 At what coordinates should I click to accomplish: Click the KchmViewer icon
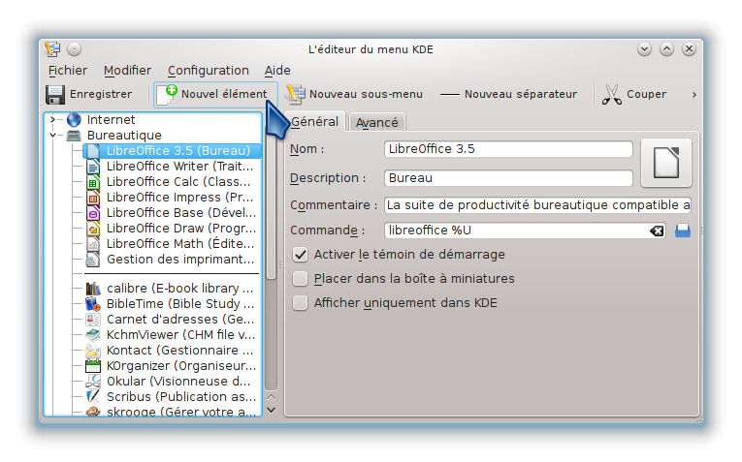click(93, 335)
